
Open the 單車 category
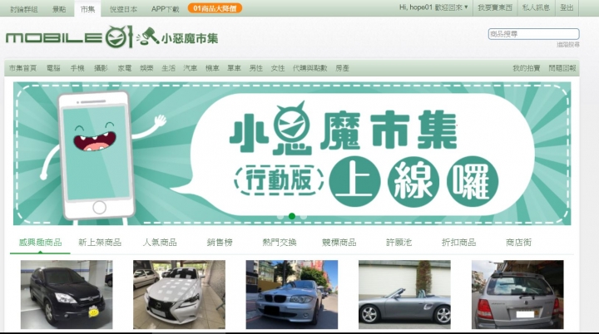click(x=234, y=68)
